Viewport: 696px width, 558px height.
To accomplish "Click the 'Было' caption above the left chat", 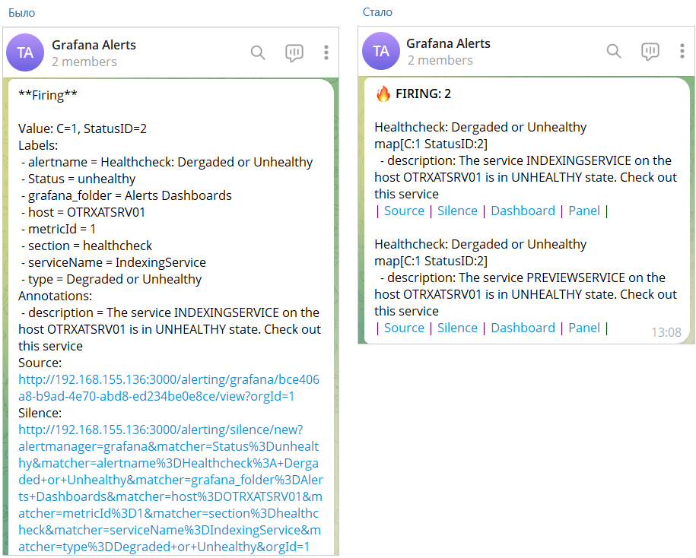I will (22, 13).
